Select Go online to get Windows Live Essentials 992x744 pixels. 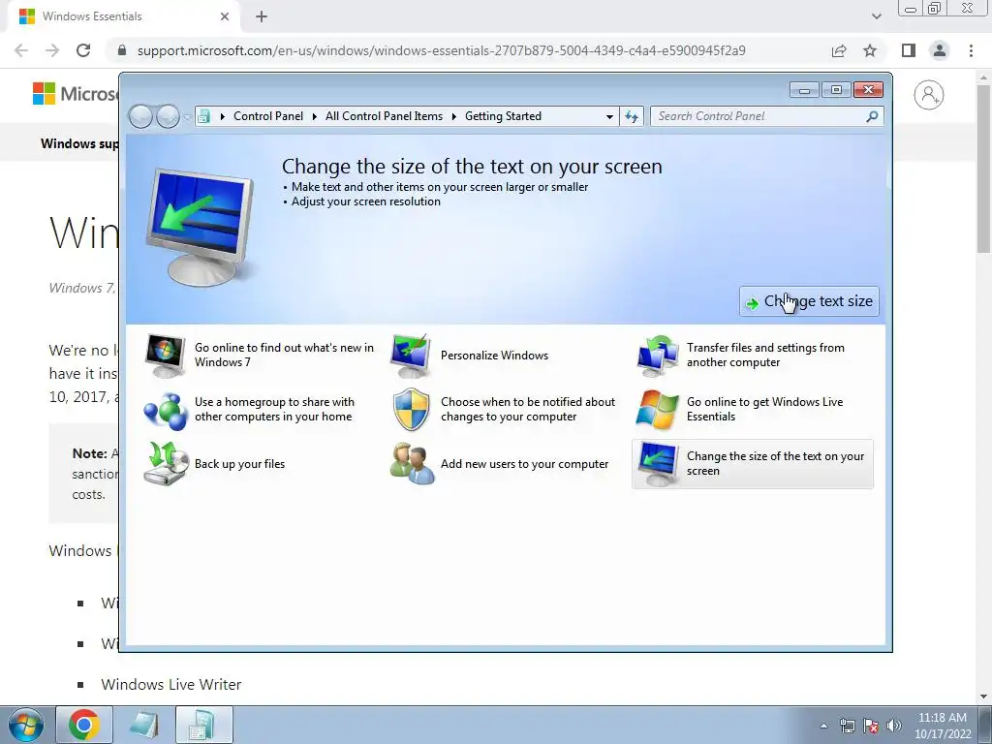[753, 410]
